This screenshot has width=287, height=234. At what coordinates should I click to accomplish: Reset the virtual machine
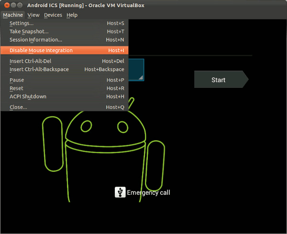tap(65, 88)
